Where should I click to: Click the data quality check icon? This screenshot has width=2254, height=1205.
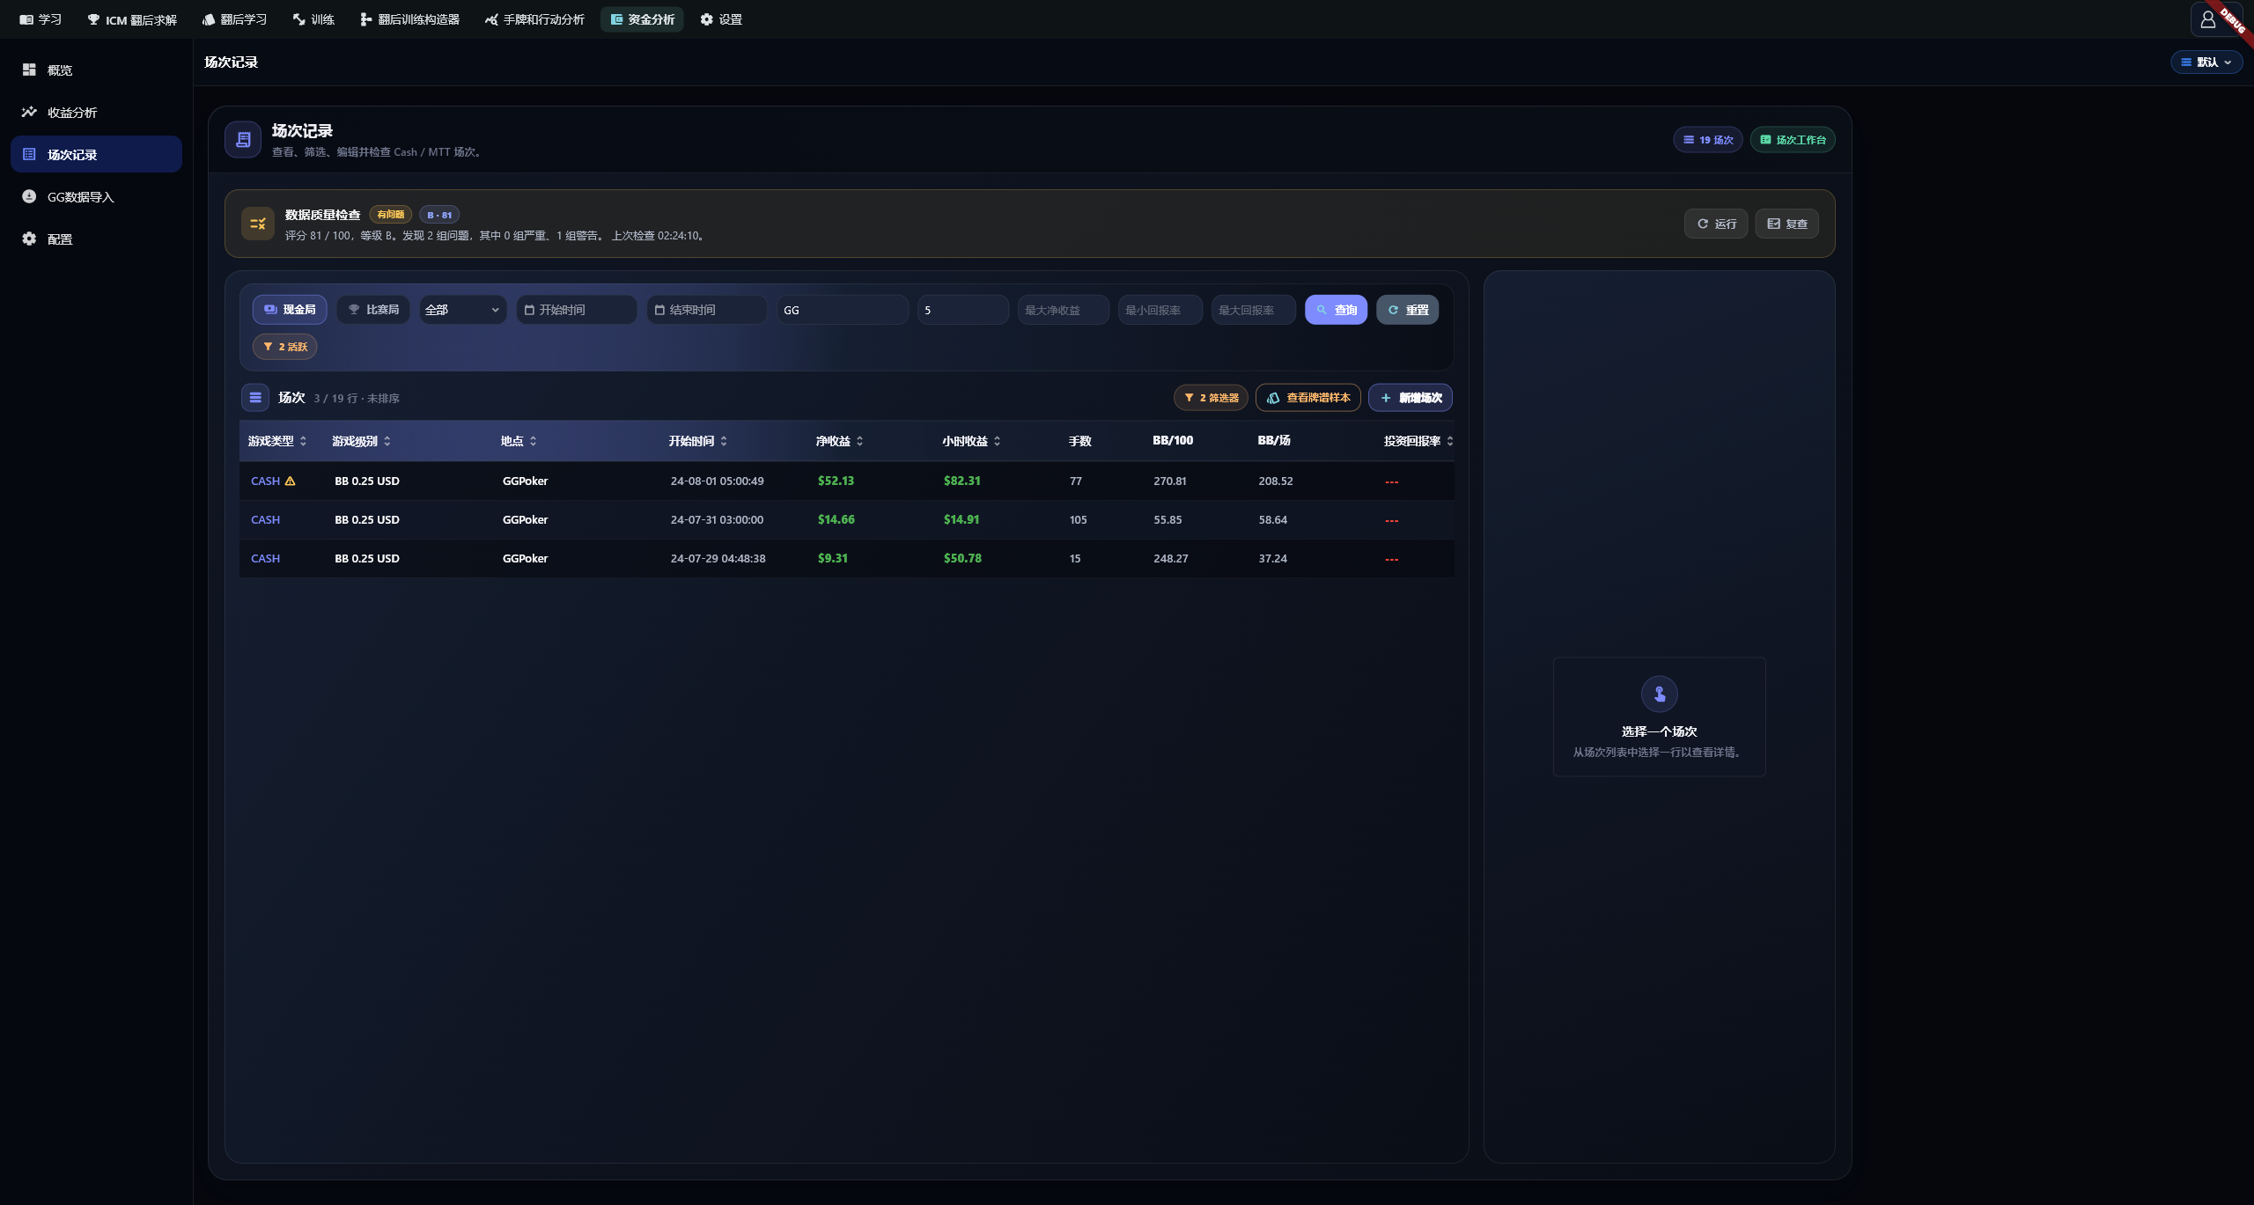click(258, 224)
